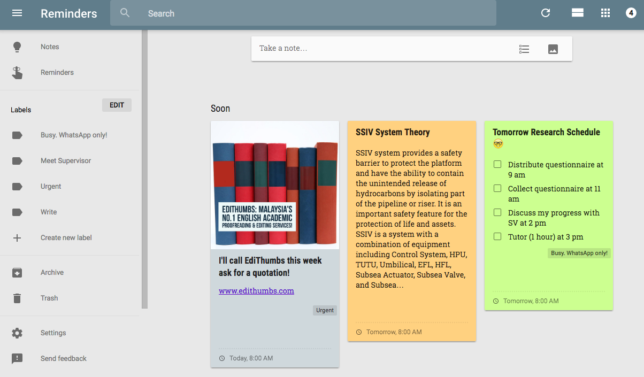
Task: Click the refresh icon
Action: click(546, 13)
